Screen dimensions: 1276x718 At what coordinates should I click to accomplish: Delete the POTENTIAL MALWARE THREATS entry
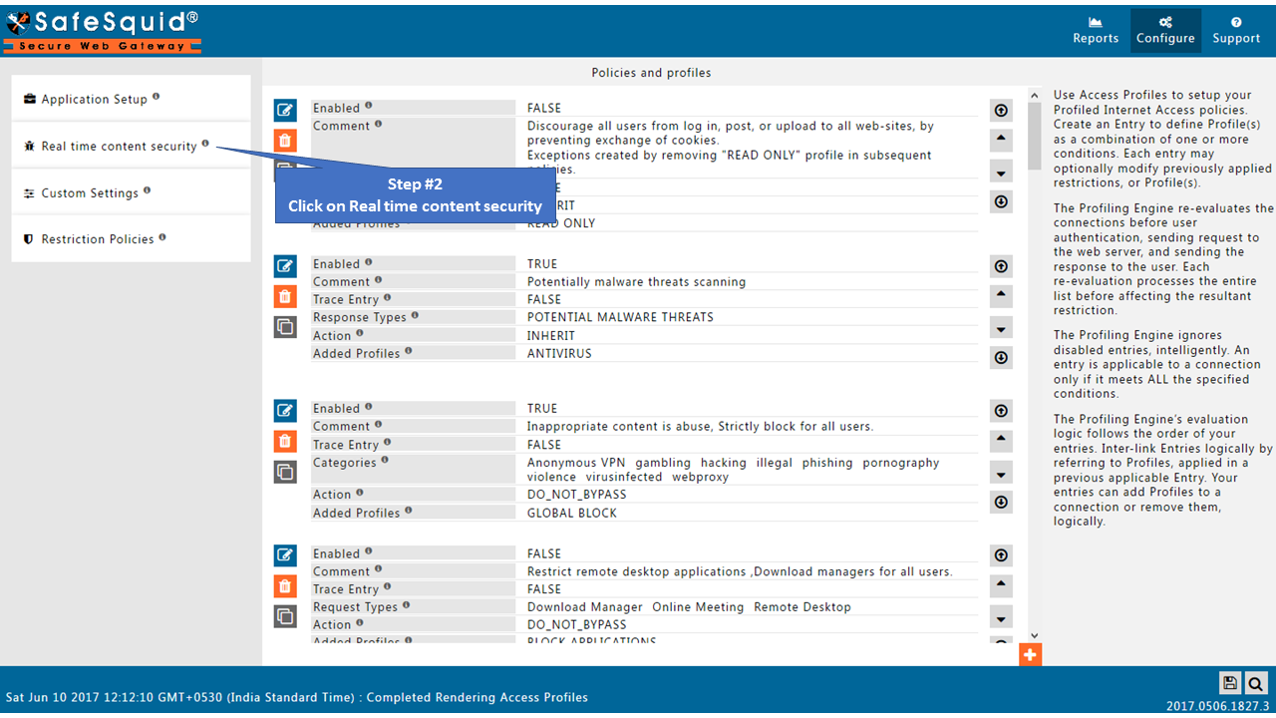(285, 295)
